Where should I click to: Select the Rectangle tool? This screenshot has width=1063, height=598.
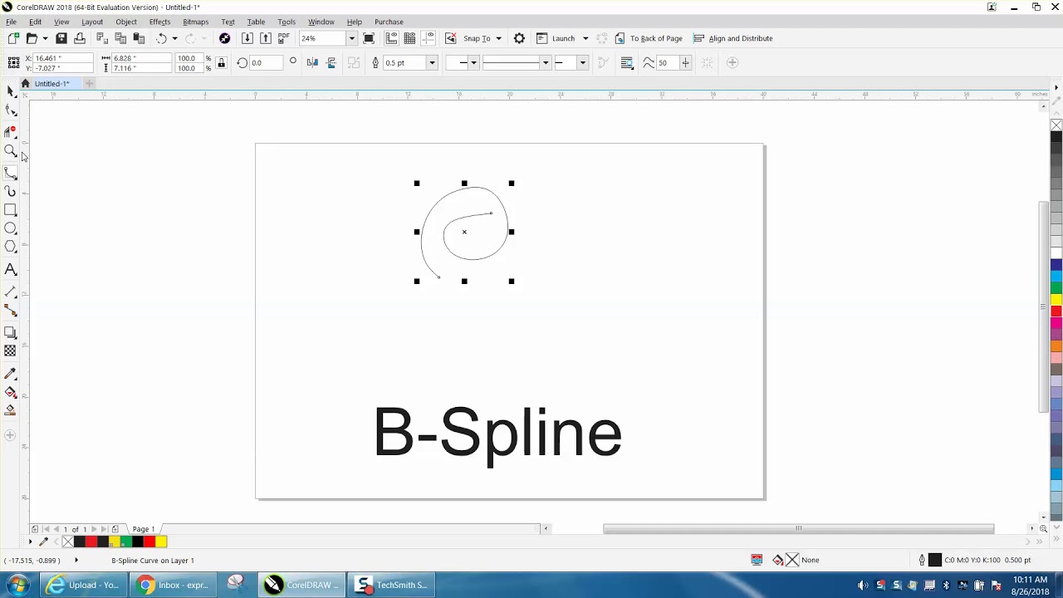11,210
